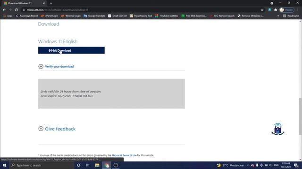Click the 'Links expire: 10/7/2021' text
302x169 pixels.
(67, 96)
